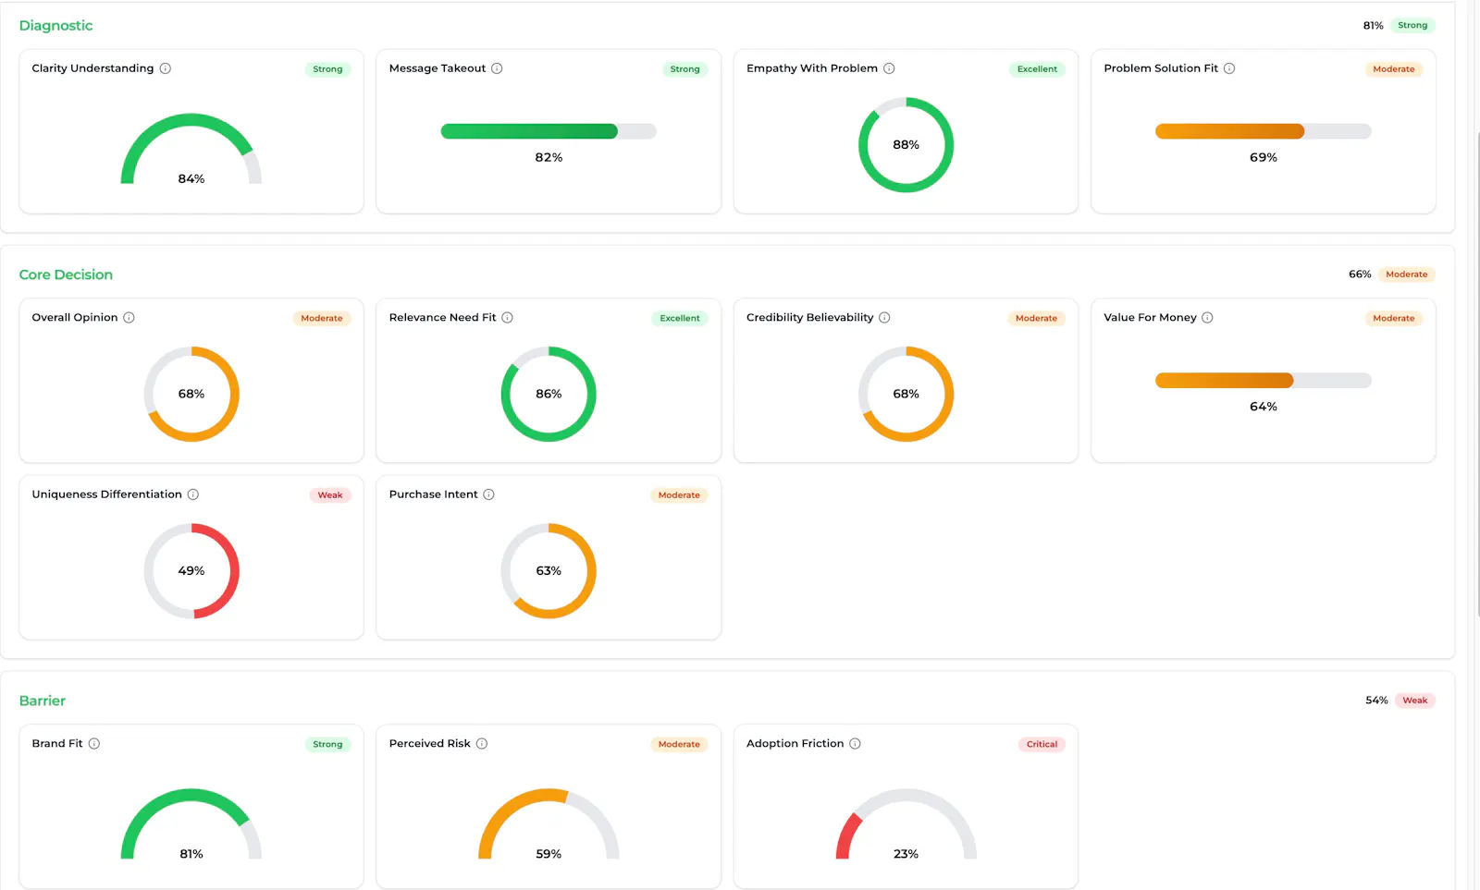Viewport: 1480px width, 890px height.
Task: Click the Value For Money 64% bar
Action: (1264, 381)
